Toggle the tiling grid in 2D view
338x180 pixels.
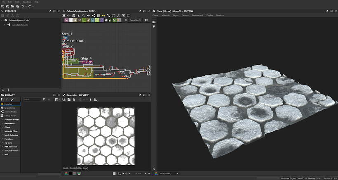tap(114, 173)
